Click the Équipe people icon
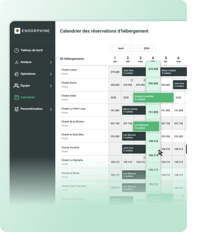 16,86
